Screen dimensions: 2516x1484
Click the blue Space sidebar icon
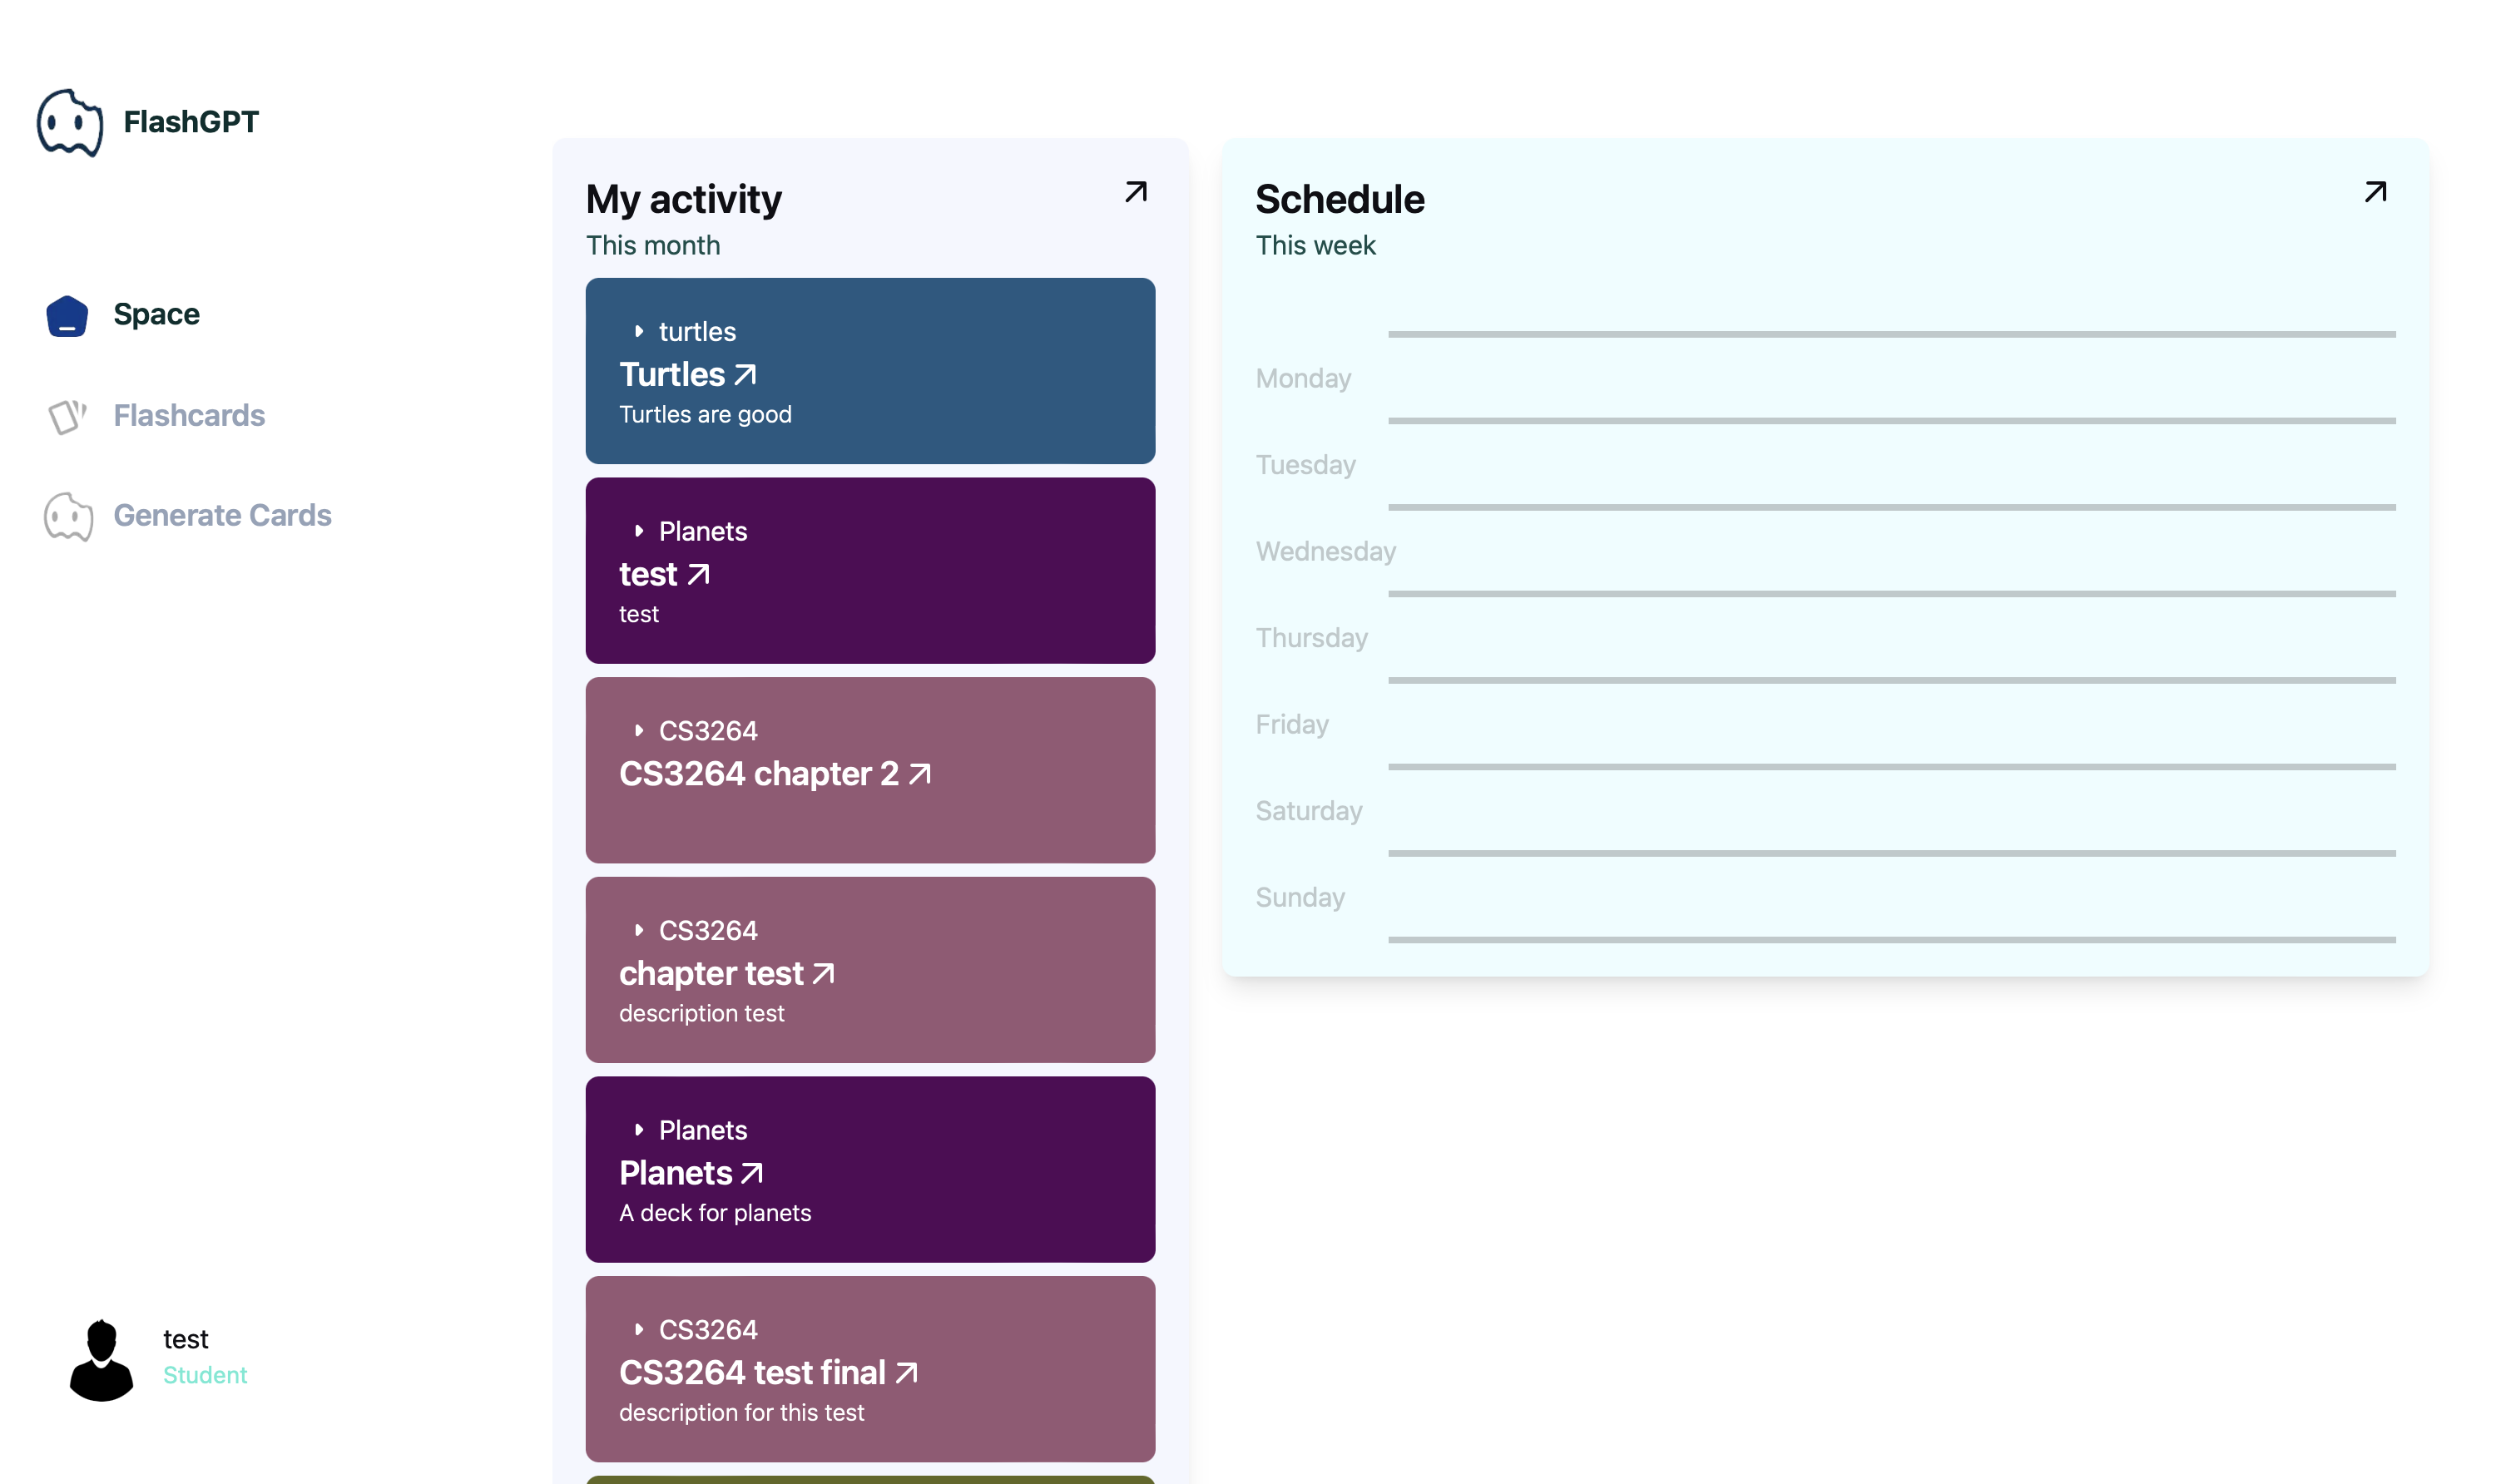(x=67, y=316)
